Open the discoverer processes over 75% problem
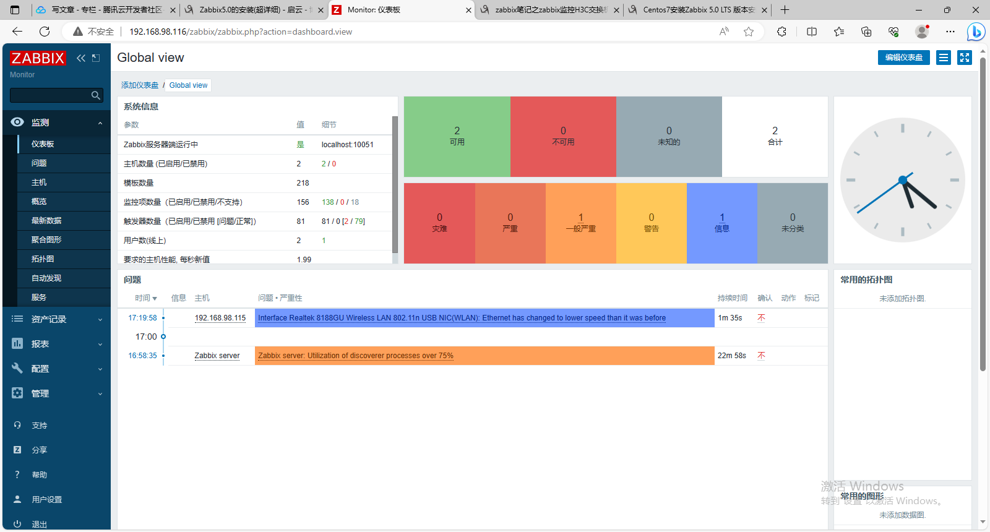Screen dimensions: 990x532 [x=356, y=356]
